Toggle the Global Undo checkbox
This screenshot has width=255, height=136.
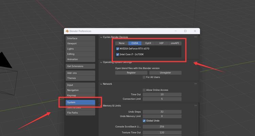tap(144, 121)
